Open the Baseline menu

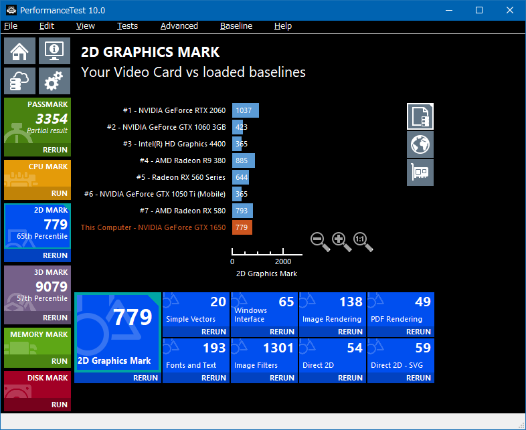coord(236,26)
